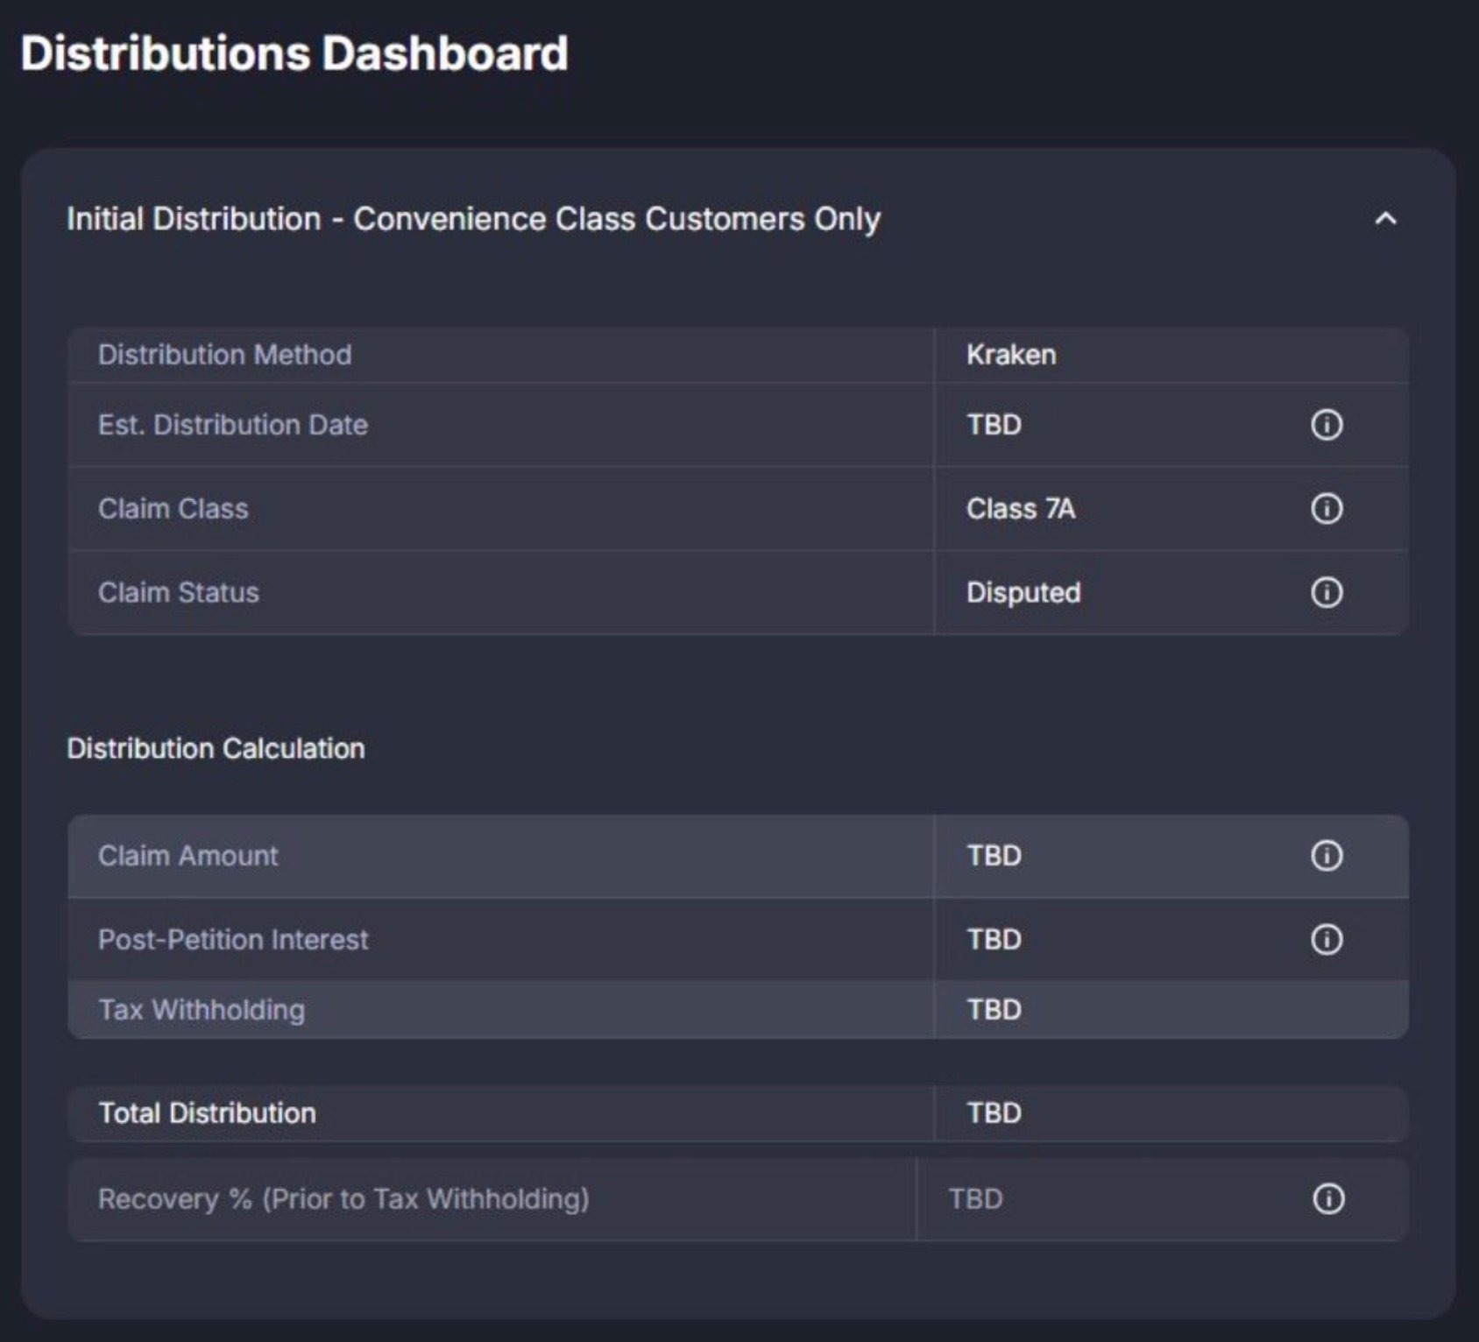Collapse the Initial Distribution section chevron
1479x1342 pixels.
click(x=1385, y=219)
